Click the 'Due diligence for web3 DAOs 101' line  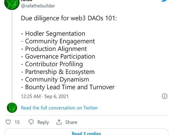(x=69, y=19)
